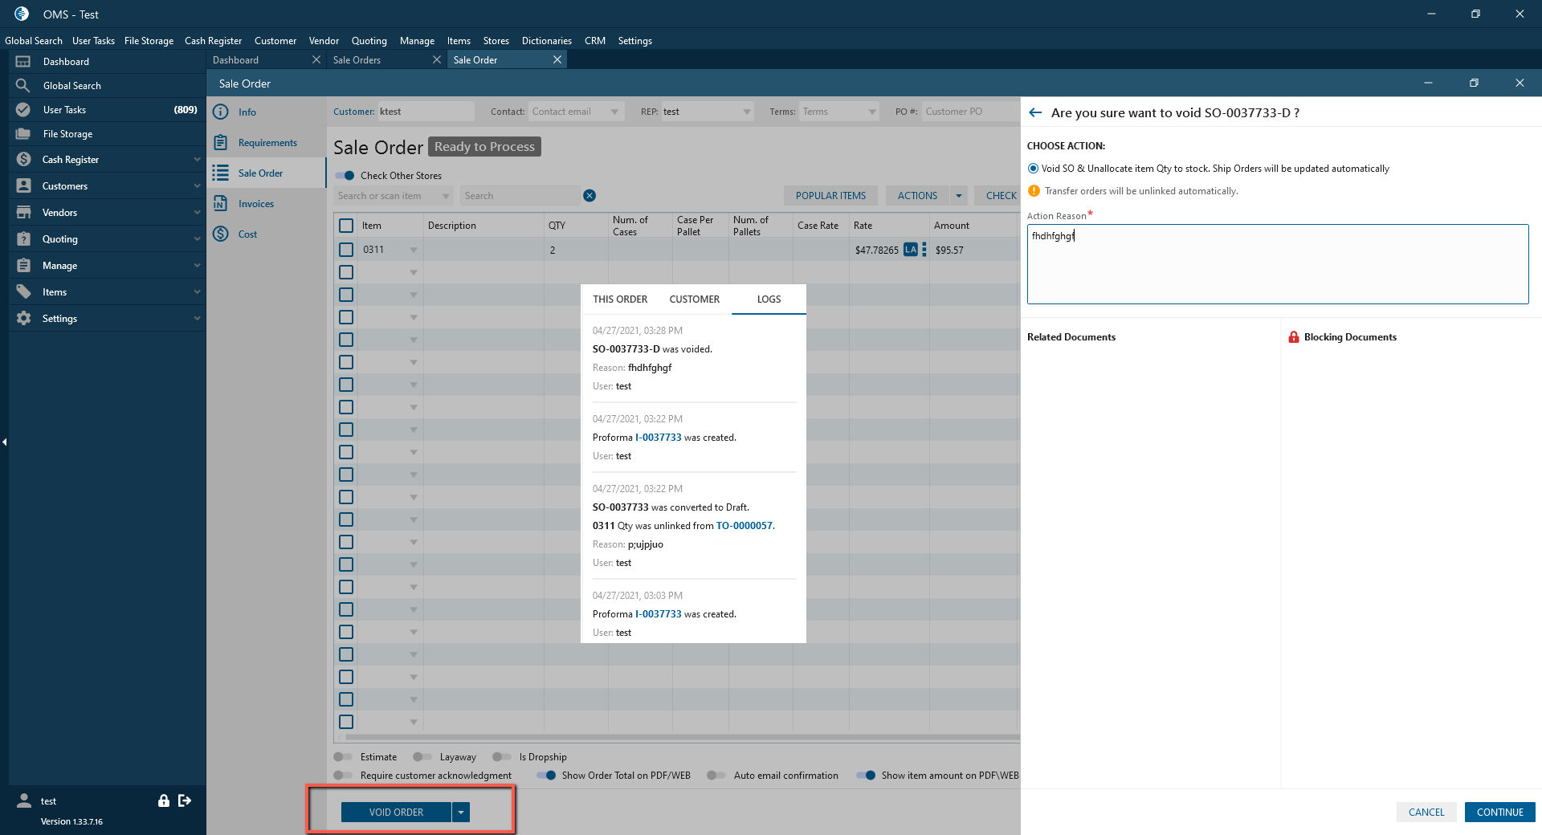1542x835 pixels.
Task: Close the Sale Orders tab
Action: coord(437,60)
